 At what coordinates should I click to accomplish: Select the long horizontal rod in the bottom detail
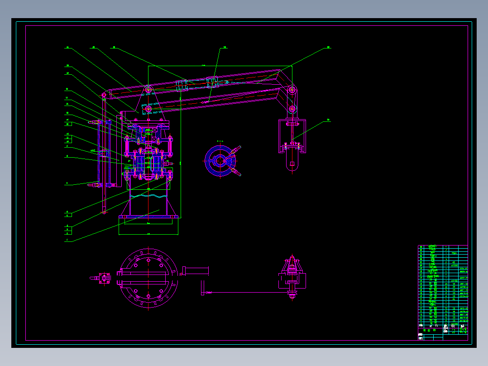[x=246, y=293]
